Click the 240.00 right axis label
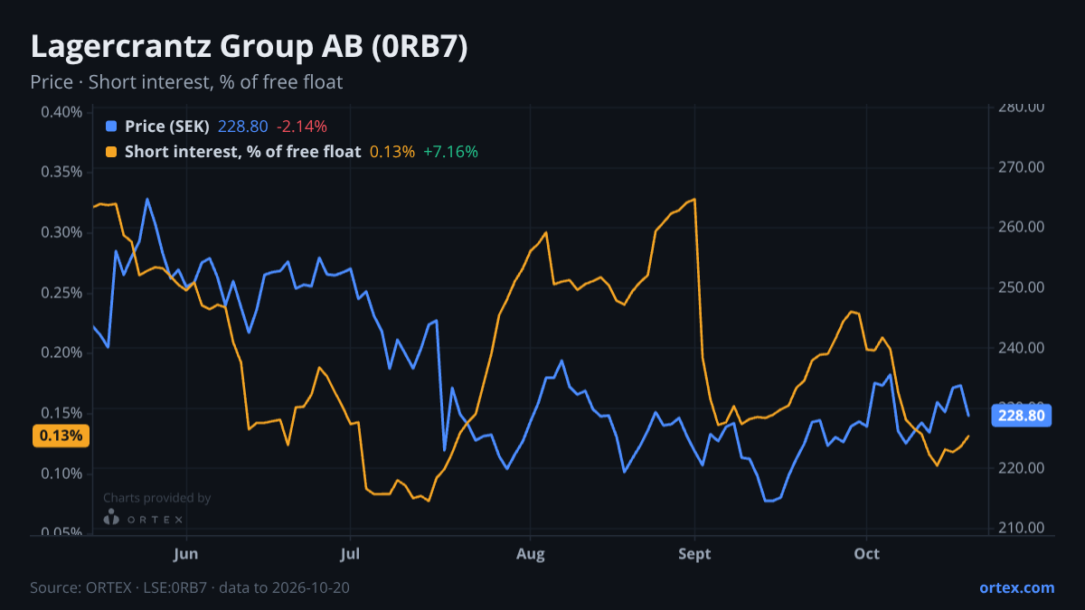The image size is (1085, 610). click(1022, 348)
